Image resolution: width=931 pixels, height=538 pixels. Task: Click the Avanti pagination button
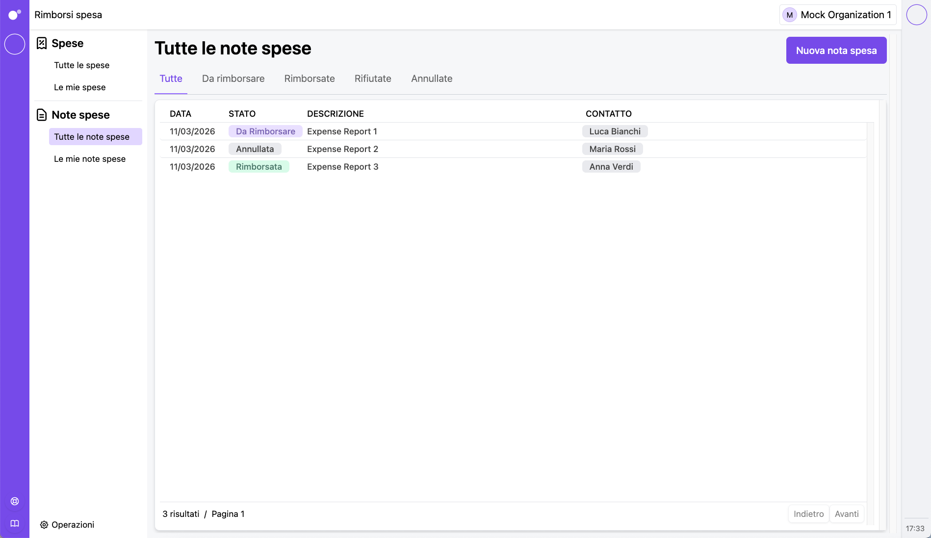[x=847, y=513]
